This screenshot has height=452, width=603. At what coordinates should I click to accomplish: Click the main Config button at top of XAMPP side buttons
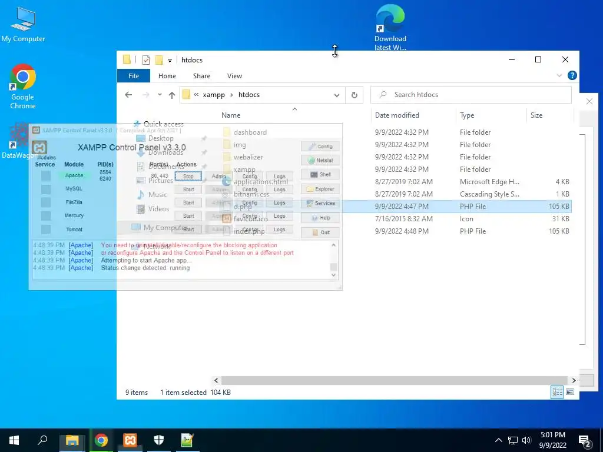click(x=320, y=146)
